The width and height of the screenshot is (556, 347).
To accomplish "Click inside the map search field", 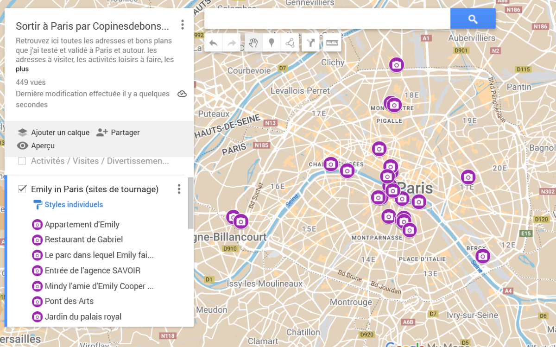I will (327, 19).
